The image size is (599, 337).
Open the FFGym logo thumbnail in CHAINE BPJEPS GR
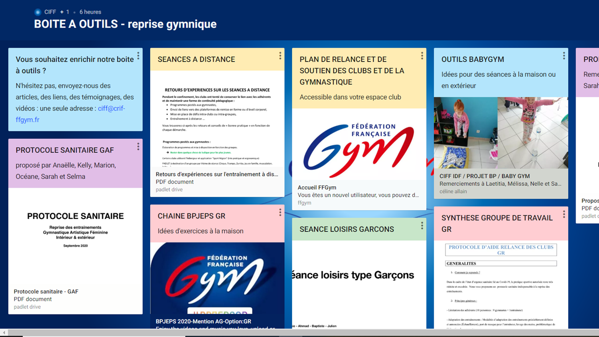click(217, 278)
